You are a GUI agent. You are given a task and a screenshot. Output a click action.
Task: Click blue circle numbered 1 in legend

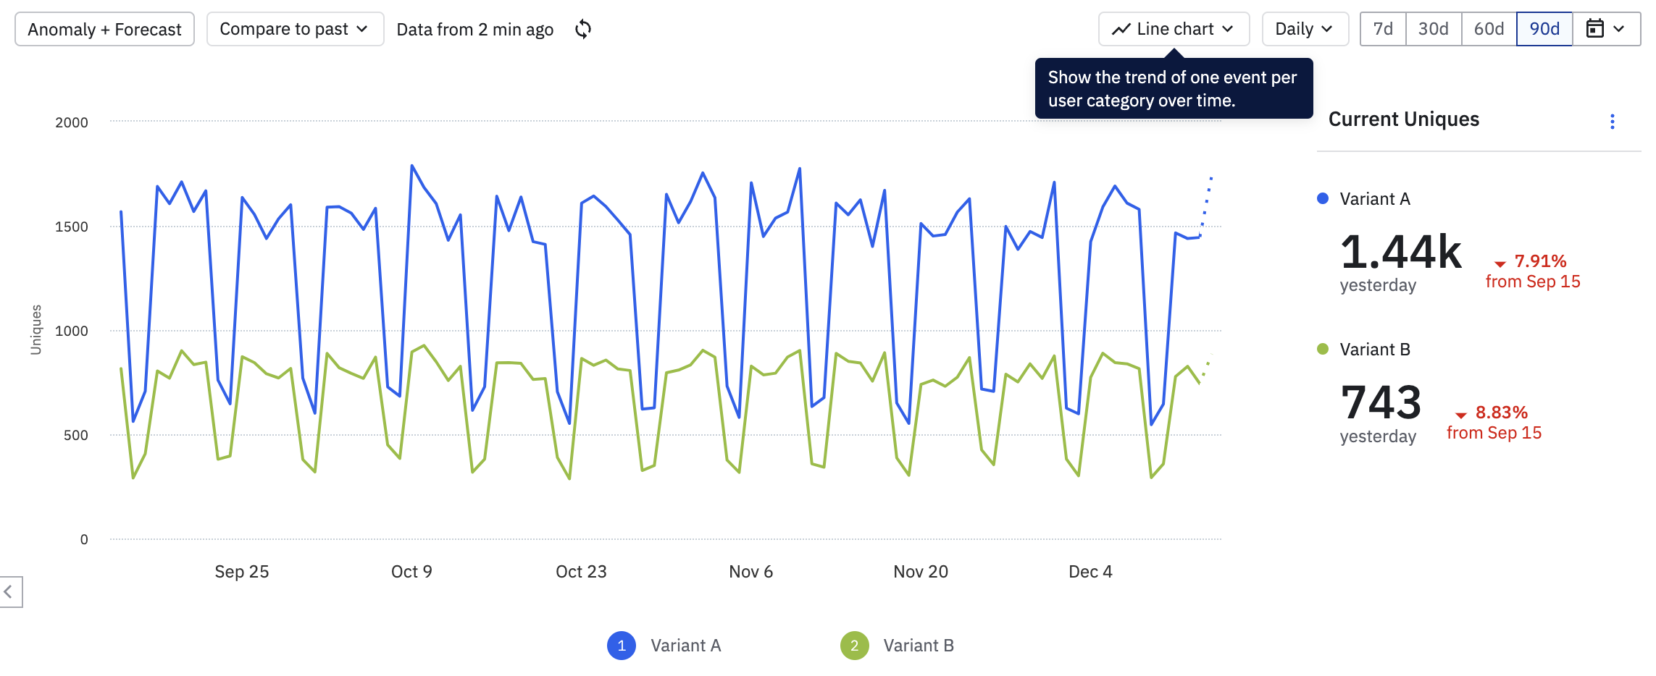pos(622,646)
